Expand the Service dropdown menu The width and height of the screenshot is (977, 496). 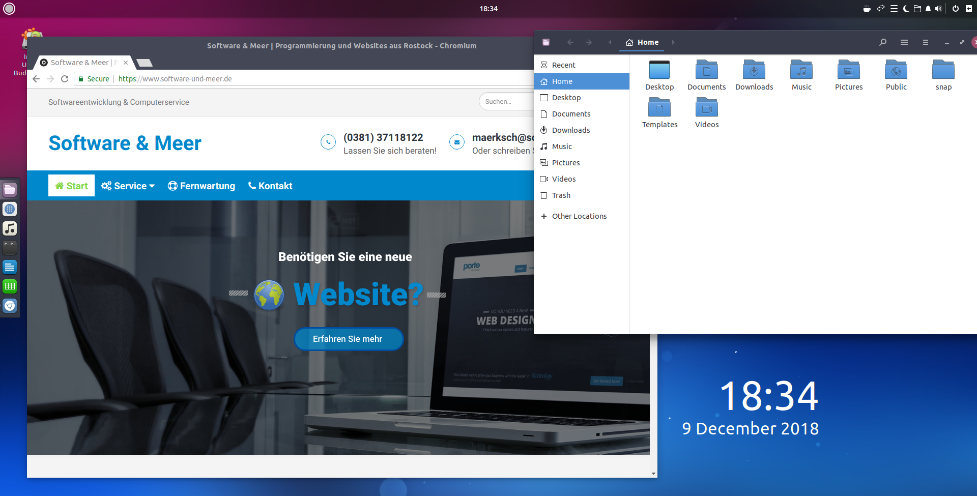coord(128,186)
